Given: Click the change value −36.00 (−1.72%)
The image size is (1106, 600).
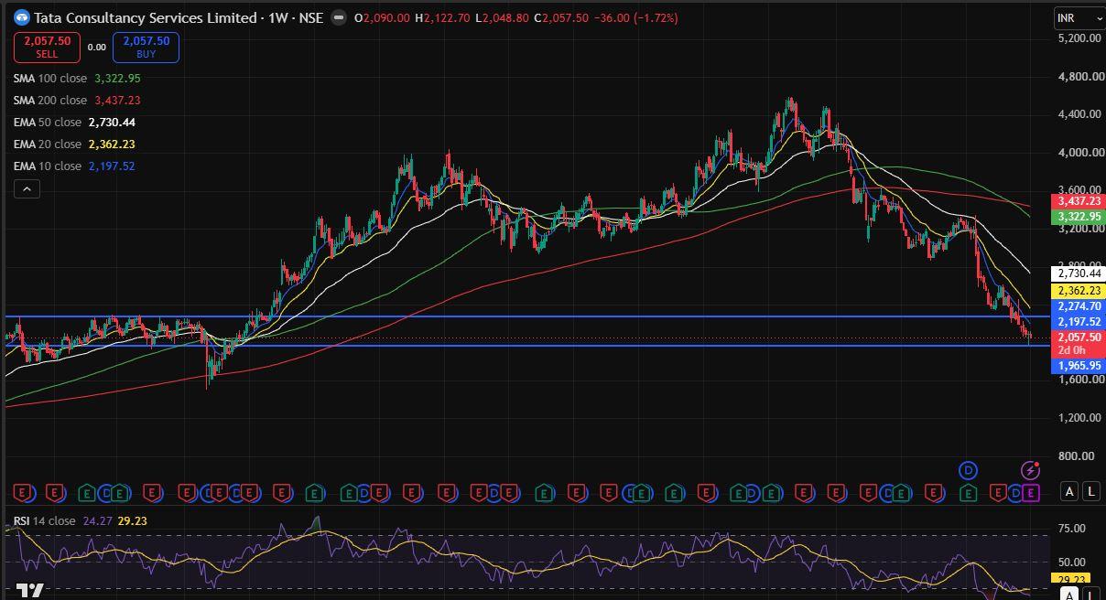Looking at the screenshot, I should click(636, 17).
